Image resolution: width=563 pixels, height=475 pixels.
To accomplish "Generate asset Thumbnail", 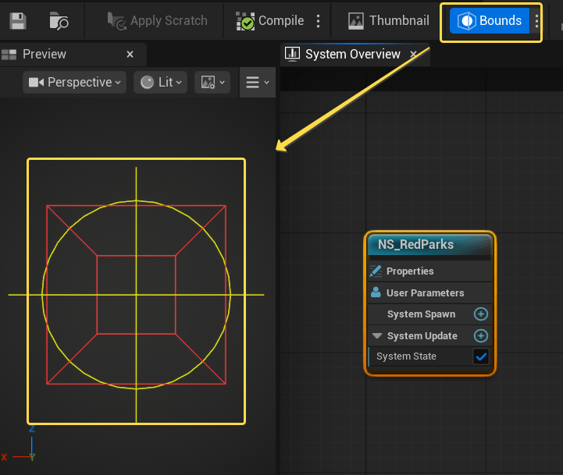I will tap(388, 21).
